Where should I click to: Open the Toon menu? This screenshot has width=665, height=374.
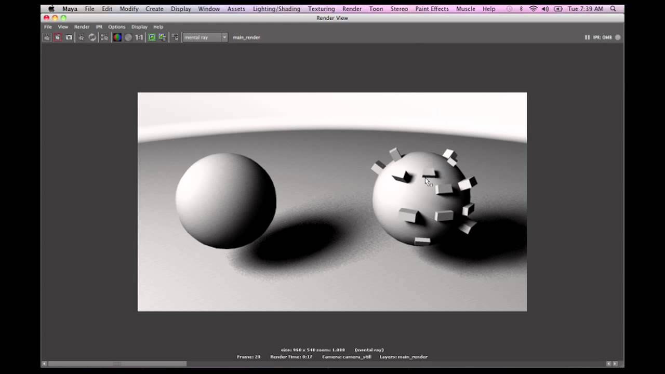(376, 9)
